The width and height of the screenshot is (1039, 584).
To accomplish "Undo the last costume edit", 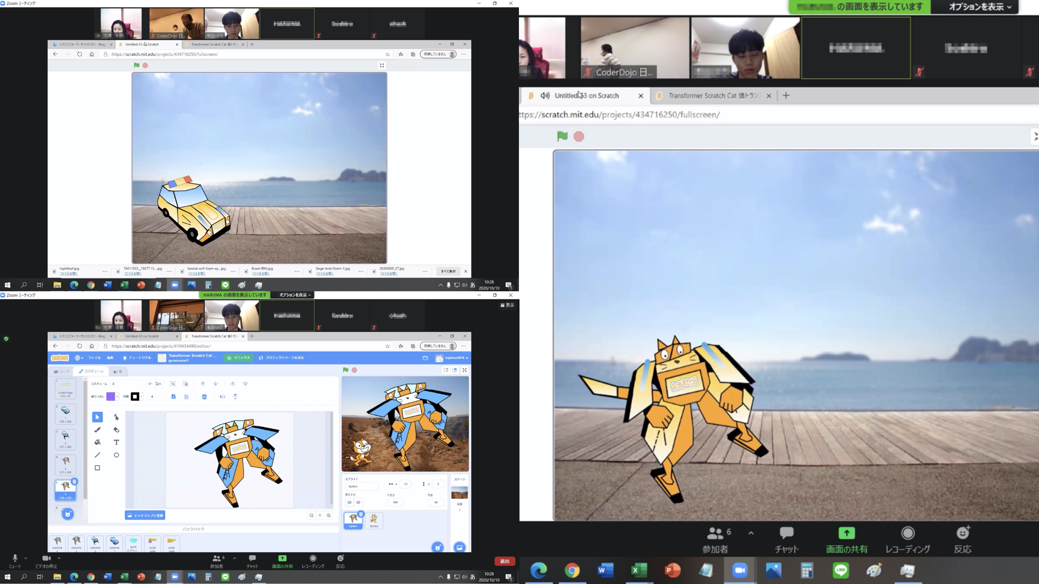I will click(x=150, y=384).
